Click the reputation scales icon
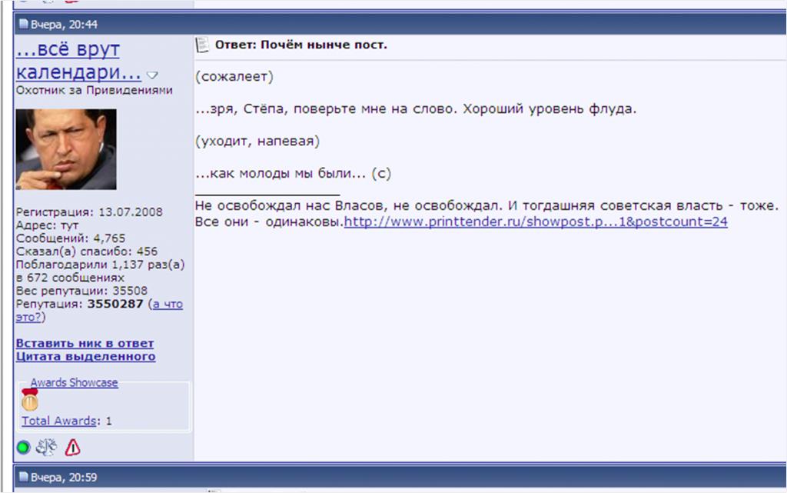The height and width of the screenshot is (493, 787). pyautogui.click(x=46, y=447)
